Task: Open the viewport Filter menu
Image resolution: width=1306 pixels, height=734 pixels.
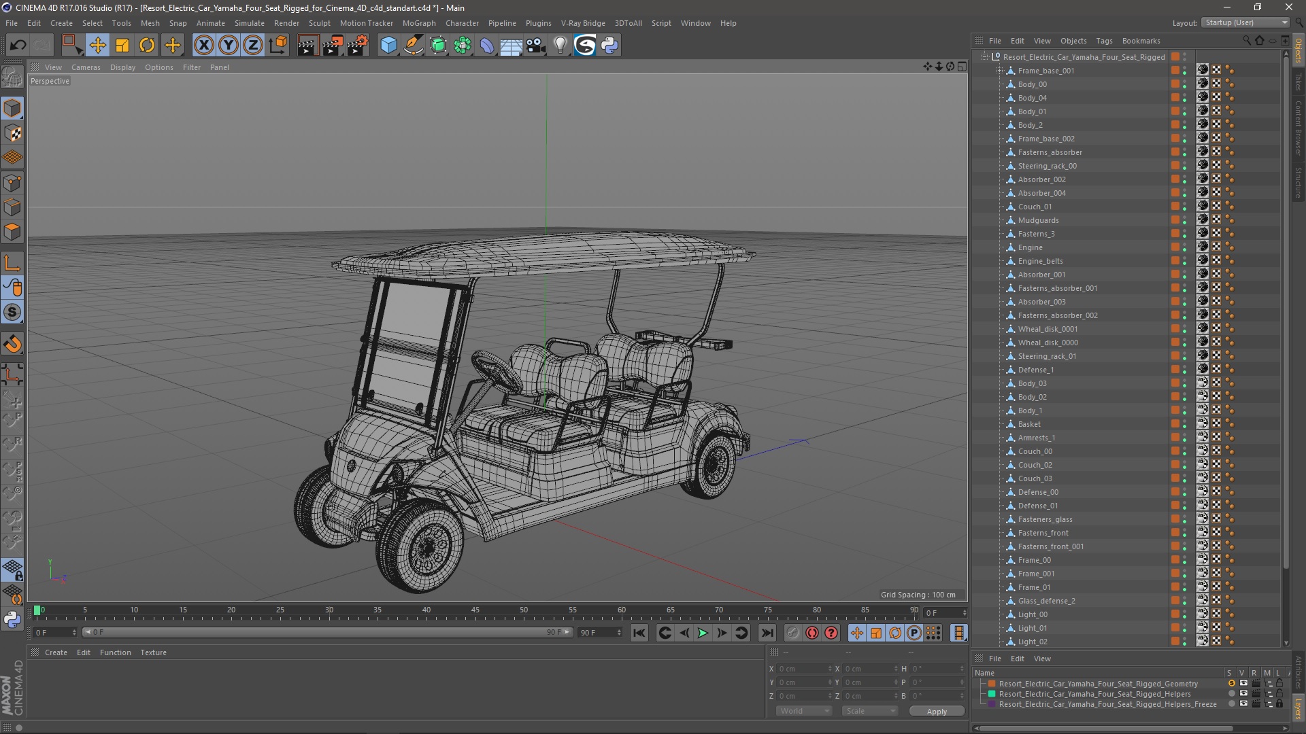Action: coord(192,67)
